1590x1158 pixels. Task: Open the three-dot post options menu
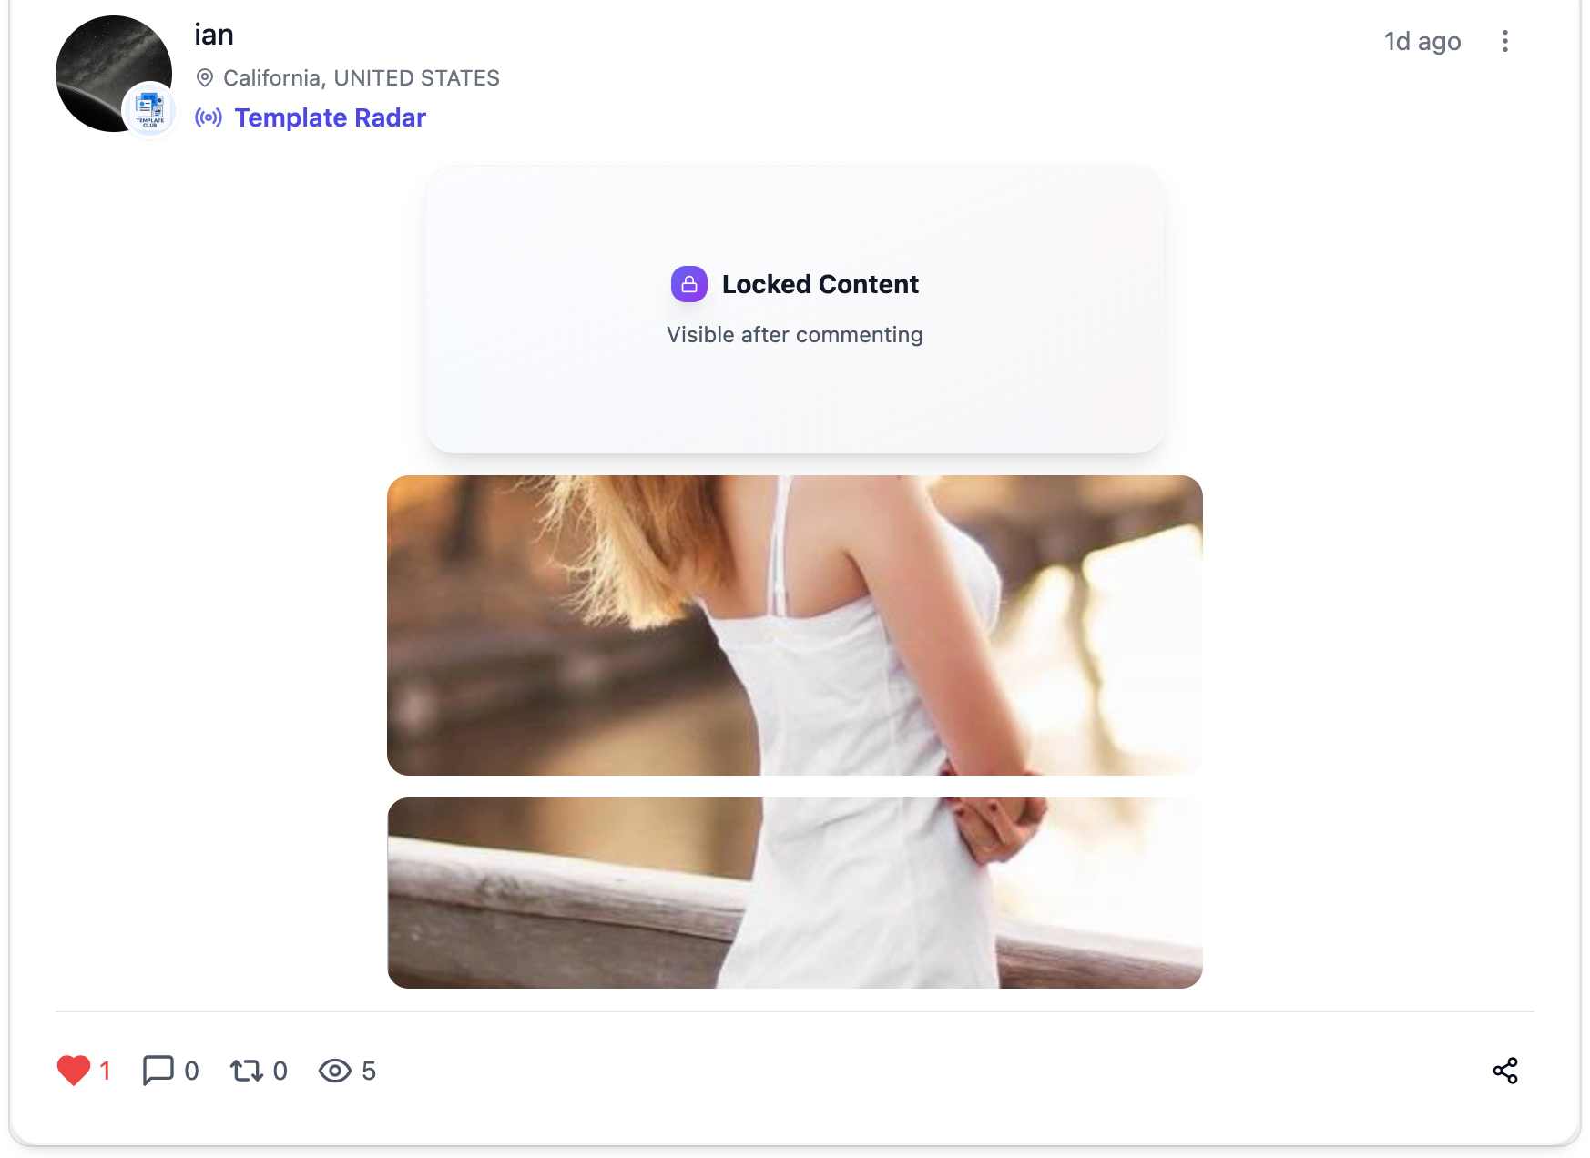click(1505, 41)
